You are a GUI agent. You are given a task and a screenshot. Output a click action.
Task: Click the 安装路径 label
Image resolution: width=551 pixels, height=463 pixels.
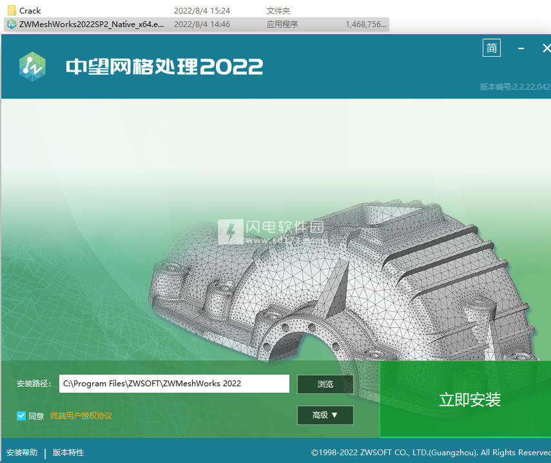tap(34, 384)
